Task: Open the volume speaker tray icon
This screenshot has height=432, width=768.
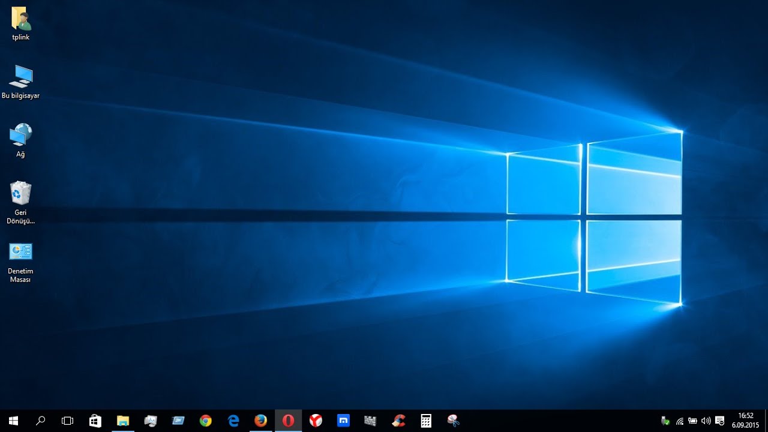Action: (706, 421)
